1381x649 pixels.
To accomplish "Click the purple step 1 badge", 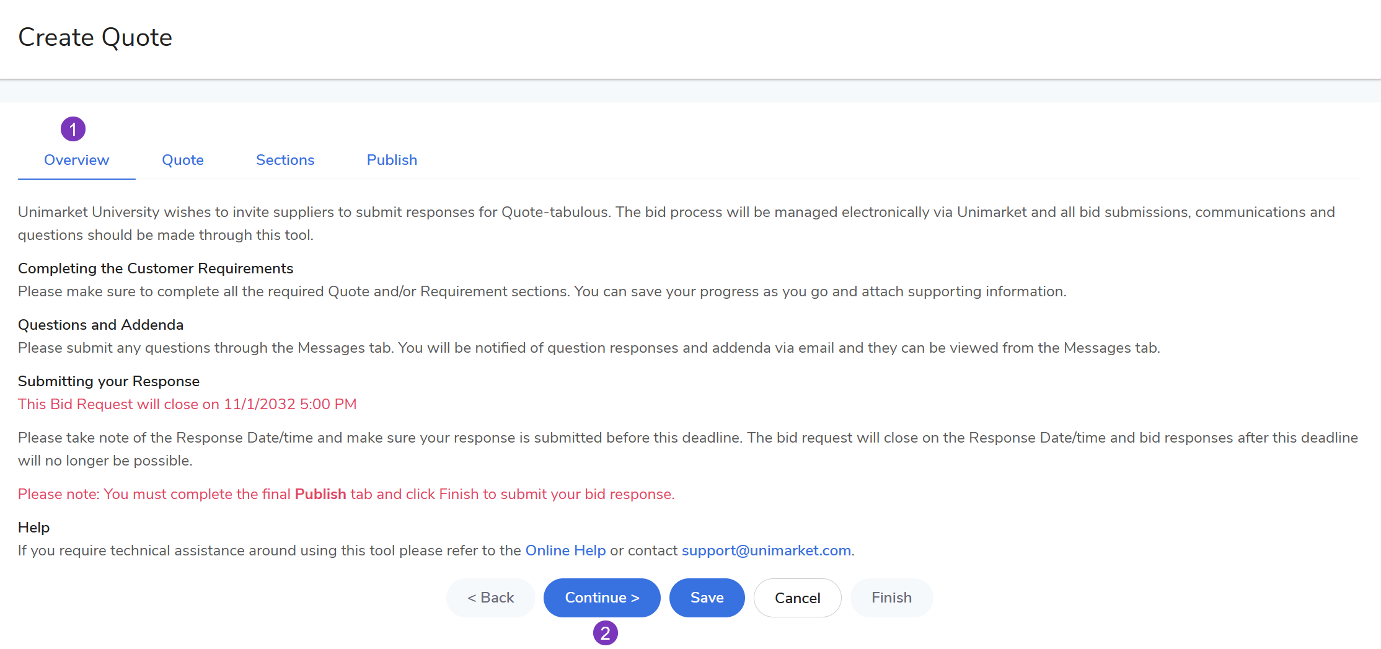I will tap(73, 130).
